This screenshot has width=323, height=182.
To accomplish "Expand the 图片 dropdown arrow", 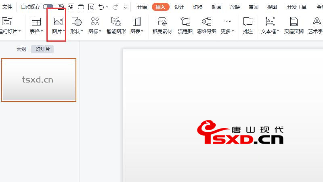I will pos(64,31).
